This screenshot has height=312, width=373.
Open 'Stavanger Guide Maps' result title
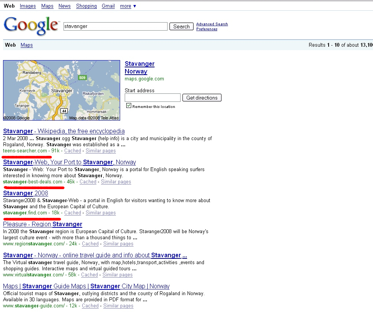tap(86, 286)
